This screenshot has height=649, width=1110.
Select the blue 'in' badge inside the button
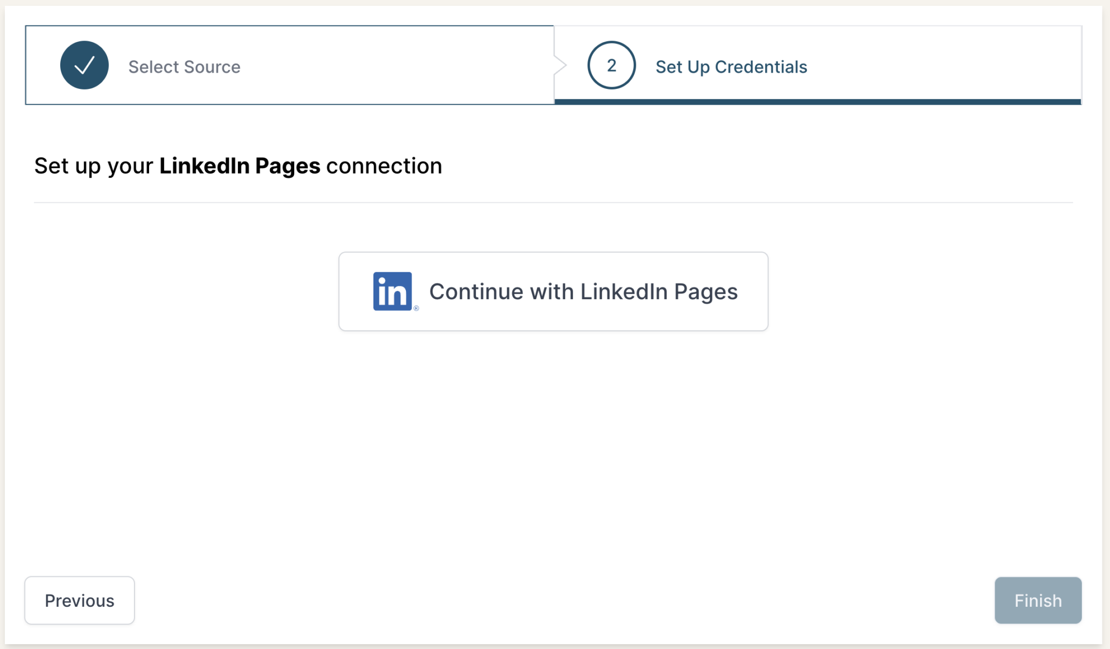point(392,291)
